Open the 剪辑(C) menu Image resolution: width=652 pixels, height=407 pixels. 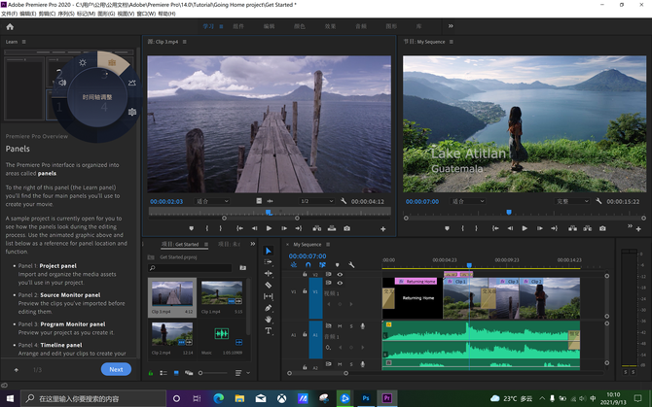point(47,14)
